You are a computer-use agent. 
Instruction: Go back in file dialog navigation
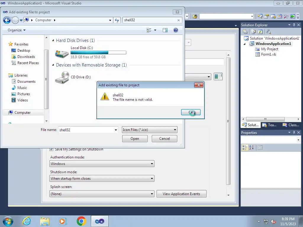coord(7,20)
